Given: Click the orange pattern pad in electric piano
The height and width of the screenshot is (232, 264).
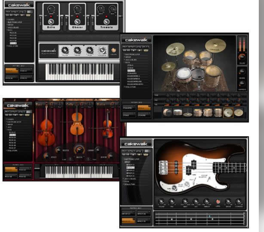Looking at the screenshot, I should tap(11, 70).
